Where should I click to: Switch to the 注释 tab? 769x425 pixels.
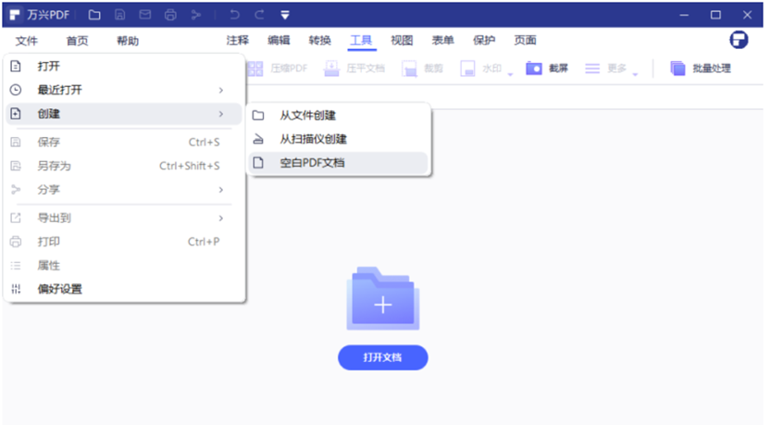[238, 40]
